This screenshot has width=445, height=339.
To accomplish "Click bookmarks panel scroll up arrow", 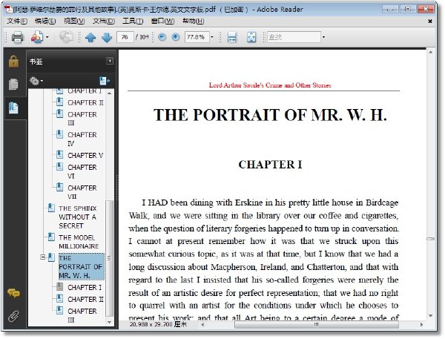I will [x=110, y=93].
